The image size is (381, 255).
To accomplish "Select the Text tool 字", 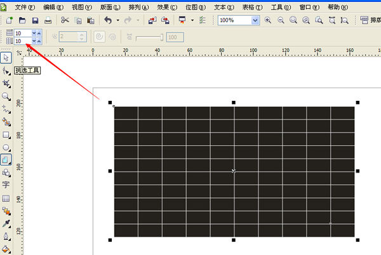I will tap(6, 185).
